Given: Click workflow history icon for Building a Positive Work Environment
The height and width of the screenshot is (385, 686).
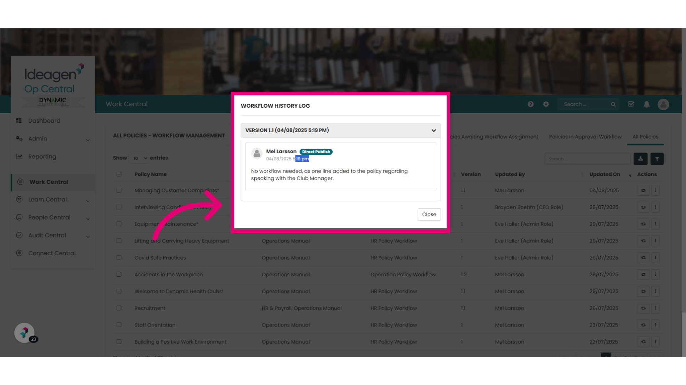Looking at the screenshot, I should point(643,342).
